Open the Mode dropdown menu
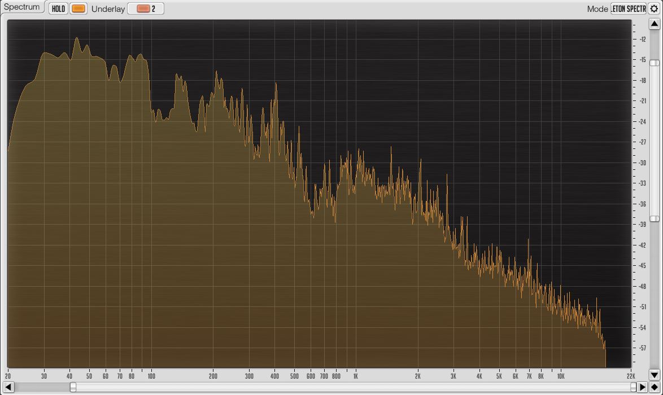Viewport: 663px width, 395px height. point(628,9)
